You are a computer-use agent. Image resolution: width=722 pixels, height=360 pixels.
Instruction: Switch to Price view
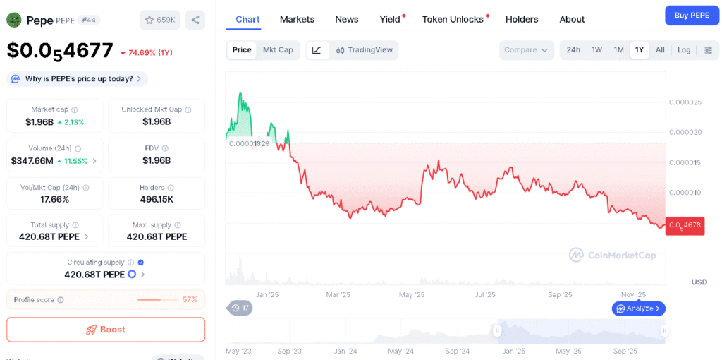pyautogui.click(x=242, y=50)
